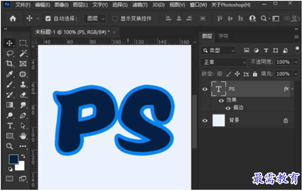Align top edges in options bar
302x191 pixels.
[220, 18]
